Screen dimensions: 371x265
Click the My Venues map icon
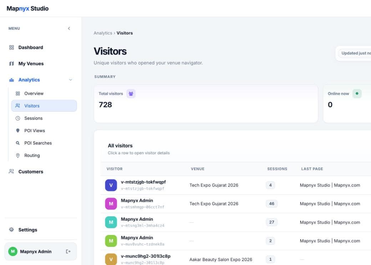(11, 64)
